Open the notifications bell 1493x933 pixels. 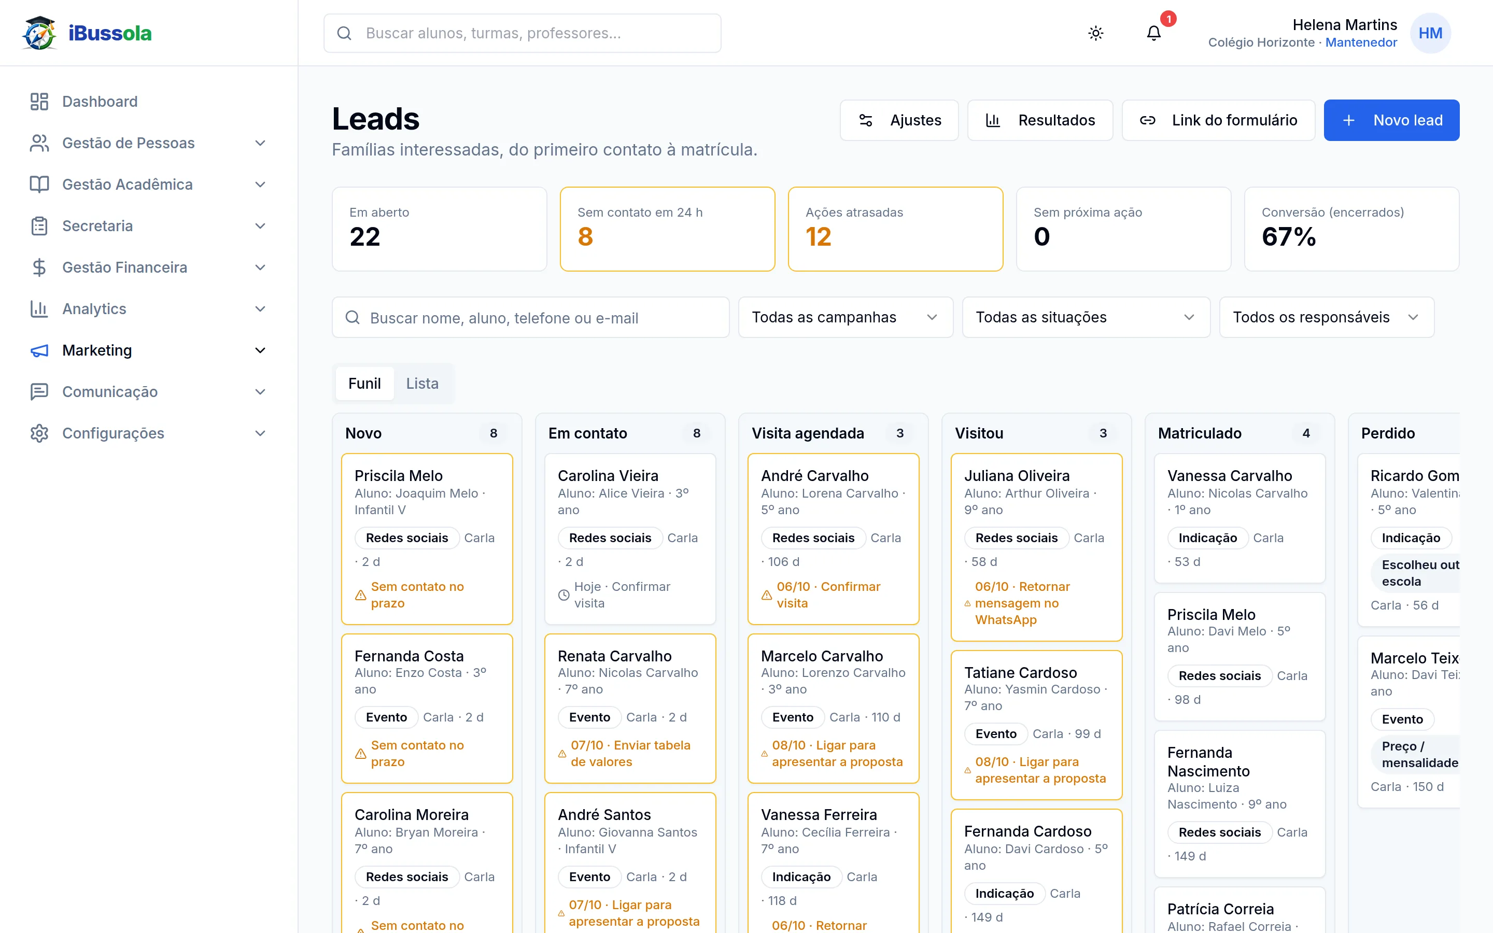tap(1153, 33)
